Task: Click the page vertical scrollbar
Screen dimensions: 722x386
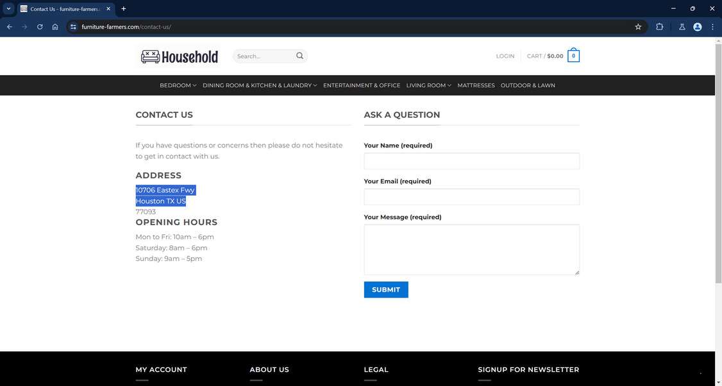Action: point(718,164)
